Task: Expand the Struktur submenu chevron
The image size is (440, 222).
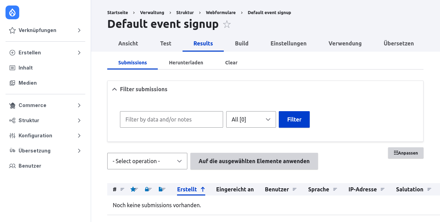Action: tap(79, 120)
